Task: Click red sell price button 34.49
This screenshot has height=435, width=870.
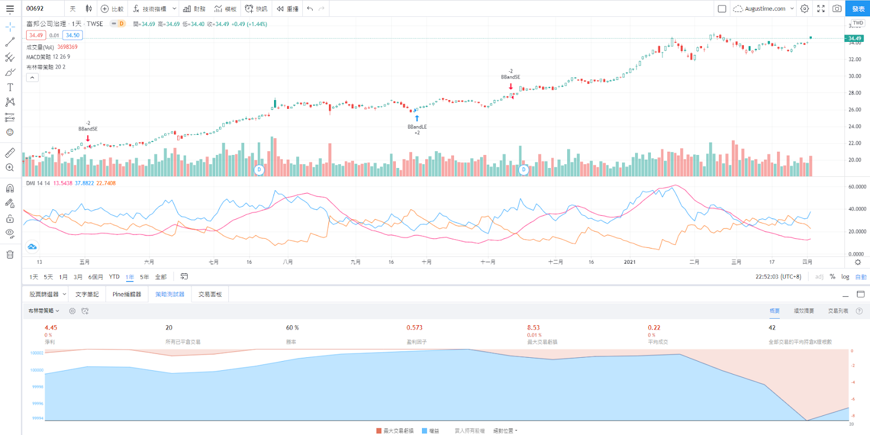Action: point(36,35)
